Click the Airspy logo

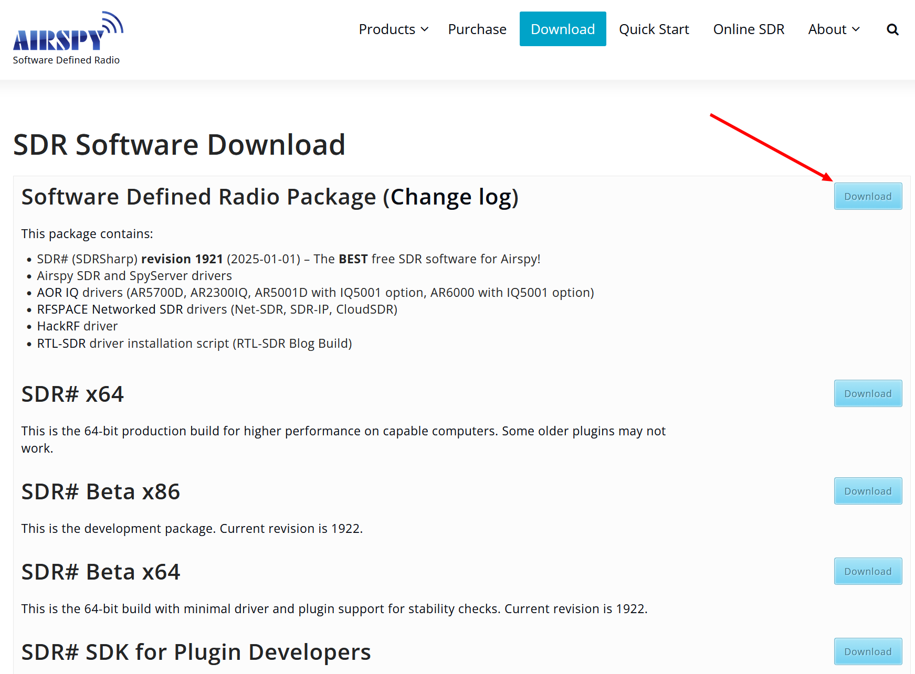click(68, 31)
